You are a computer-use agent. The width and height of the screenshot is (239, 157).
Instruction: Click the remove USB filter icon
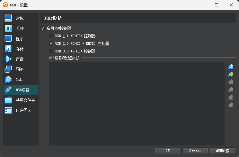[231, 90]
